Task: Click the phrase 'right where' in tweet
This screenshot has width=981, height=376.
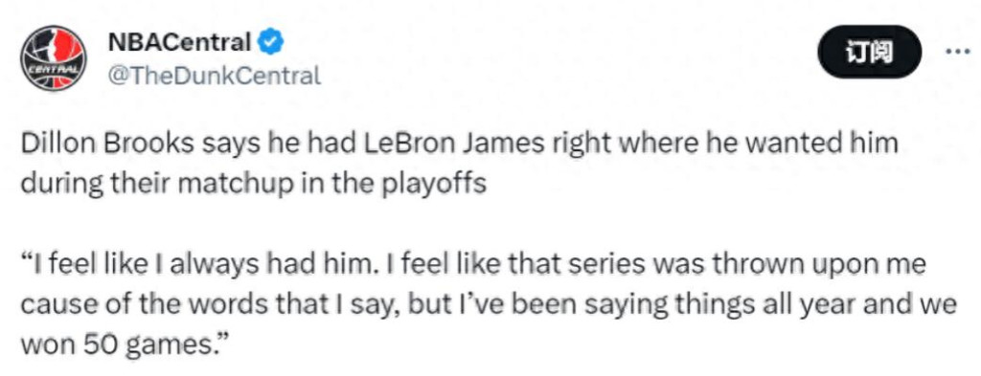Action: pos(623,144)
